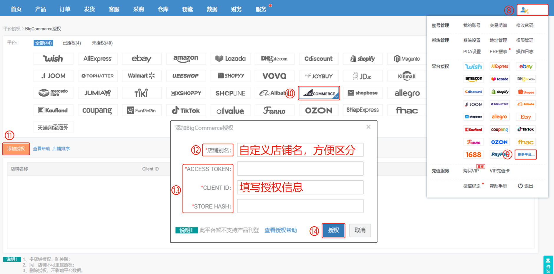Open the 仓库 menu in the top navigation
The width and height of the screenshot is (554, 274).
click(163, 9)
